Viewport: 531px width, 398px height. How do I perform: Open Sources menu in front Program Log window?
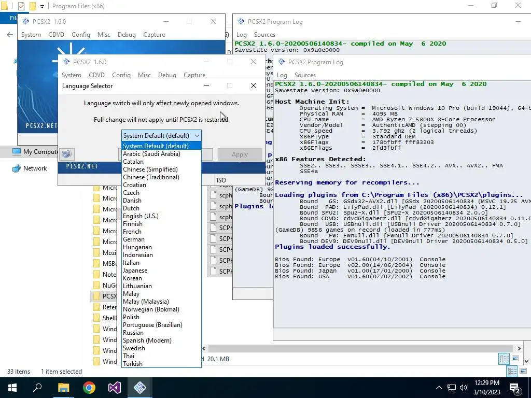[x=305, y=75]
